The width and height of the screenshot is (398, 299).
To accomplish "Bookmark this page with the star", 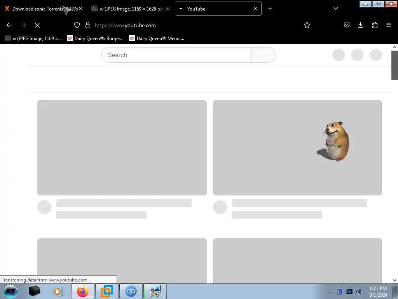I will 307,25.
